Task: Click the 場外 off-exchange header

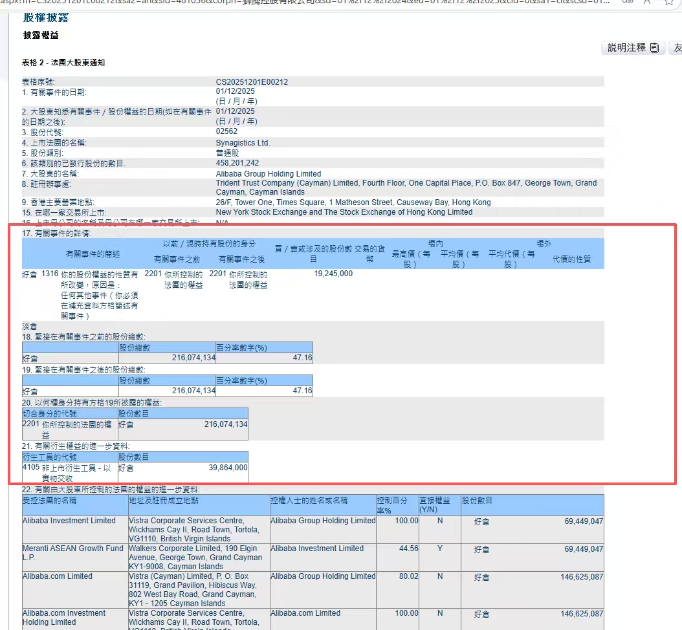Action: pos(544,244)
